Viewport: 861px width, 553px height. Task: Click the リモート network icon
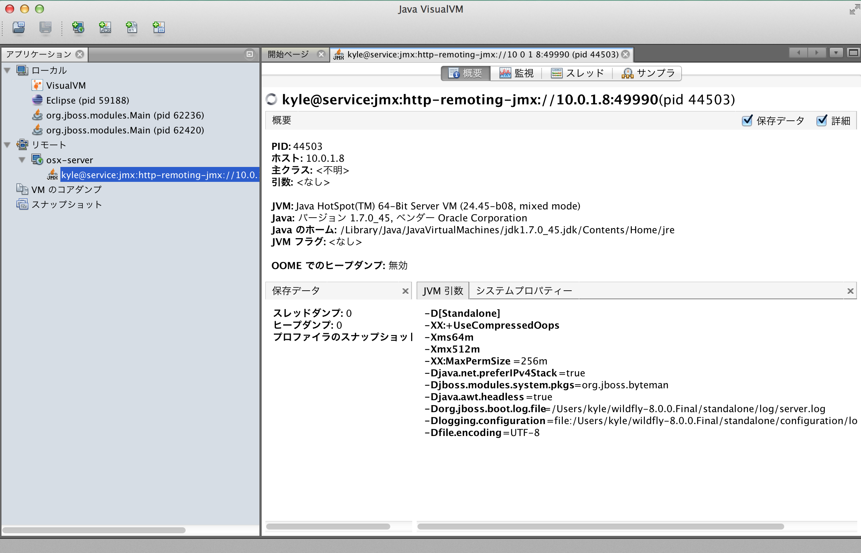[x=22, y=145]
